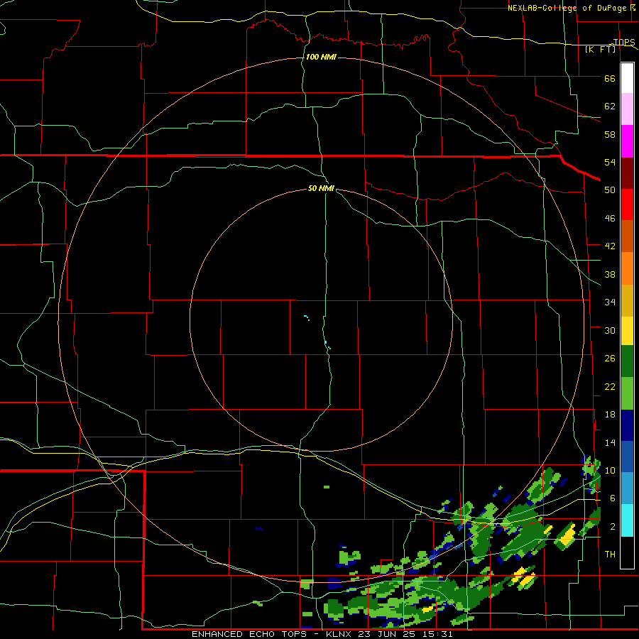Image resolution: width=639 pixels, height=639 pixels.
Task: Click the light green legend swatch
Action: 627,393
